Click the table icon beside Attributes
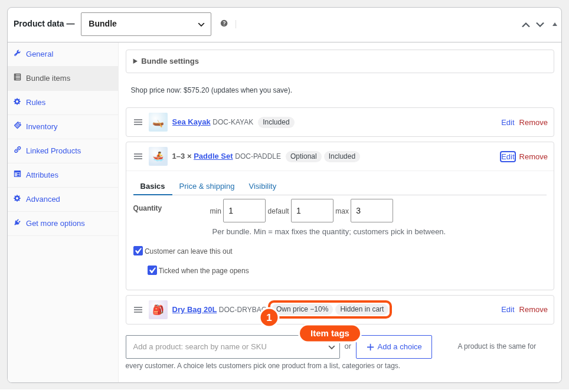569x390 pixels. point(17,174)
